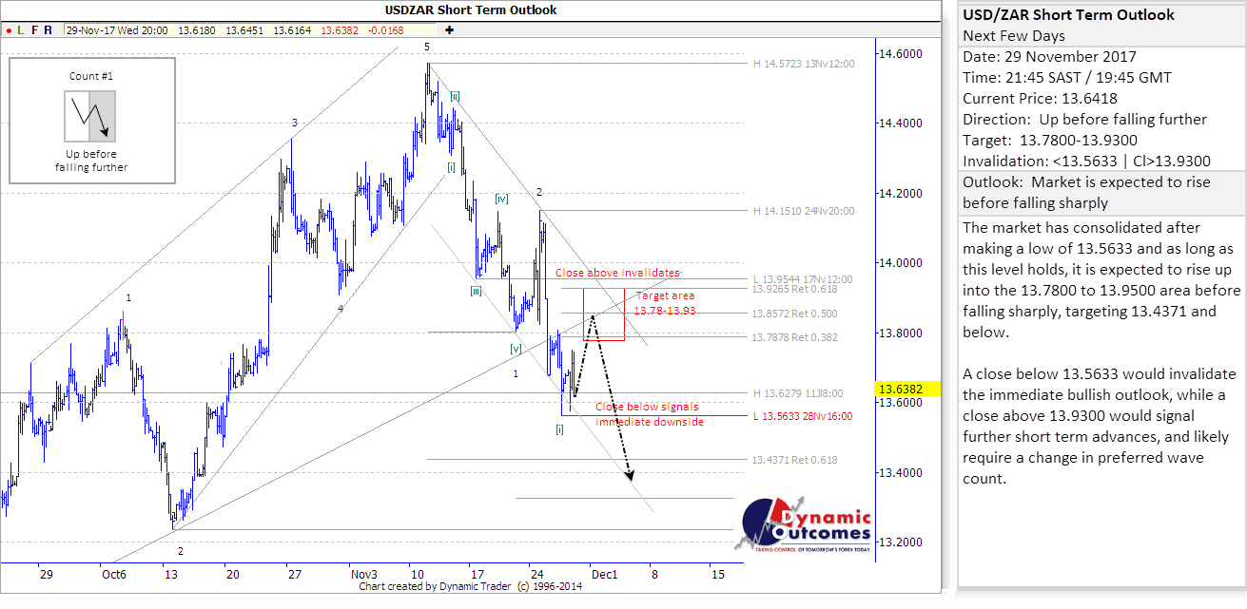The height and width of the screenshot is (609, 1247).
Task: Click the dark red F toolbar letter
Action: click(x=35, y=30)
